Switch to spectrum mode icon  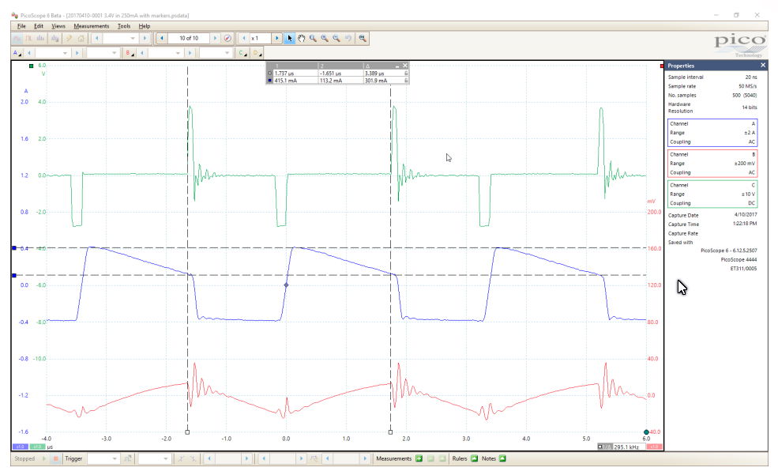tap(41, 38)
